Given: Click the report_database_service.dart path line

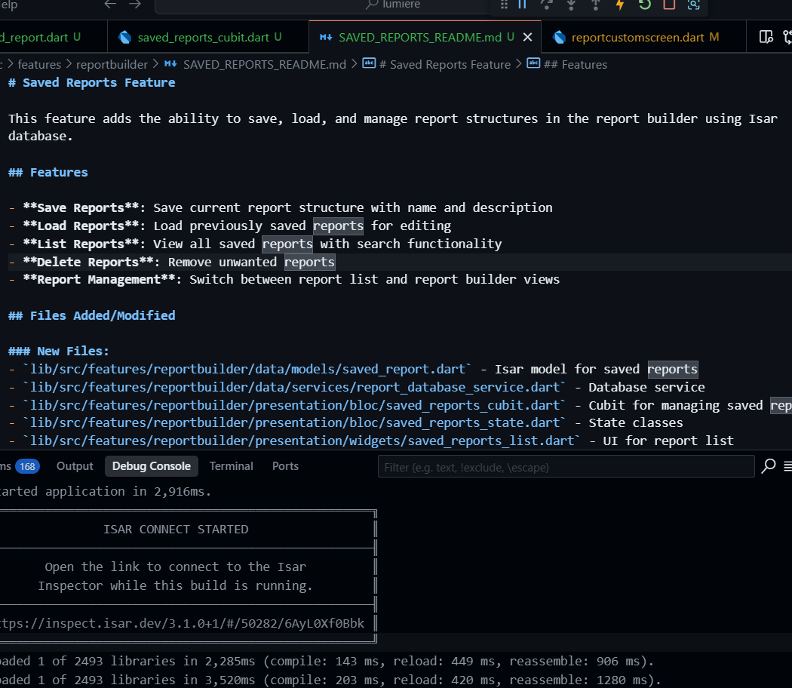Looking at the screenshot, I should (x=357, y=388).
